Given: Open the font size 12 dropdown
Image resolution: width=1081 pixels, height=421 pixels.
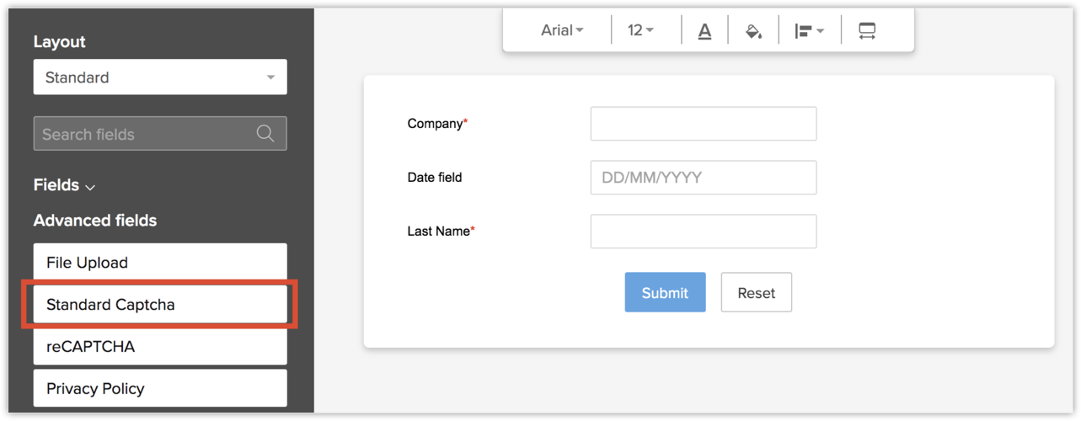Looking at the screenshot, I should (x=640, y=31).
